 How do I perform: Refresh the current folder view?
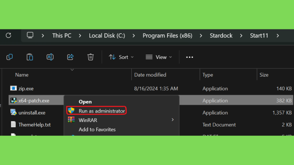coord(8,35)
